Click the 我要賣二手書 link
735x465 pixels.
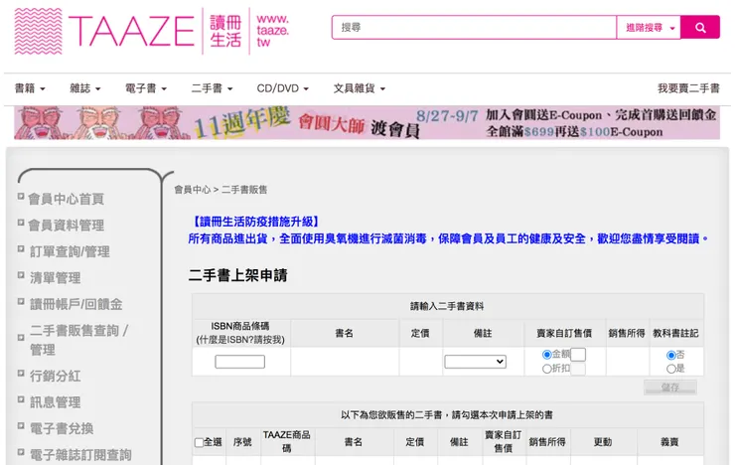[x=688, y=88]
